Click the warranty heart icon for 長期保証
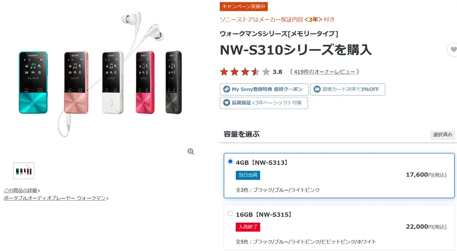The width and height of the screenshot is (457, 252). coord(226,103)
